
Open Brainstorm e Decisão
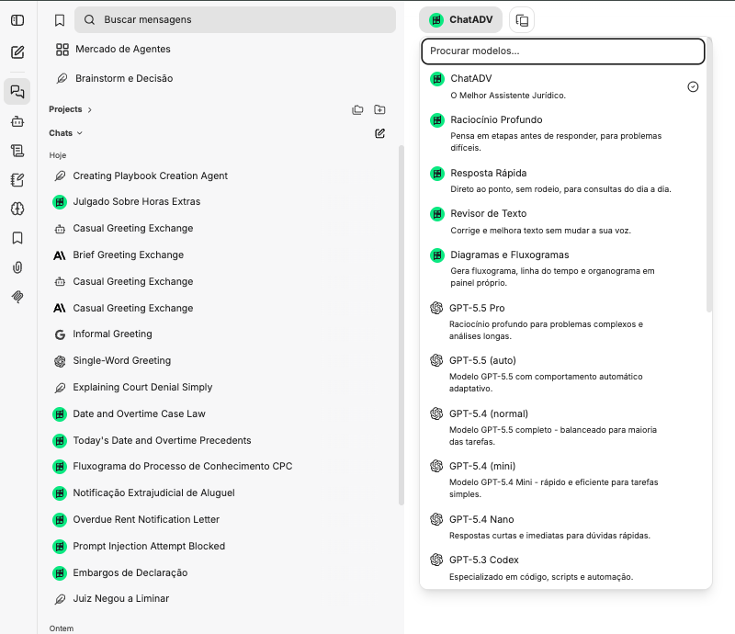[124, 78]
